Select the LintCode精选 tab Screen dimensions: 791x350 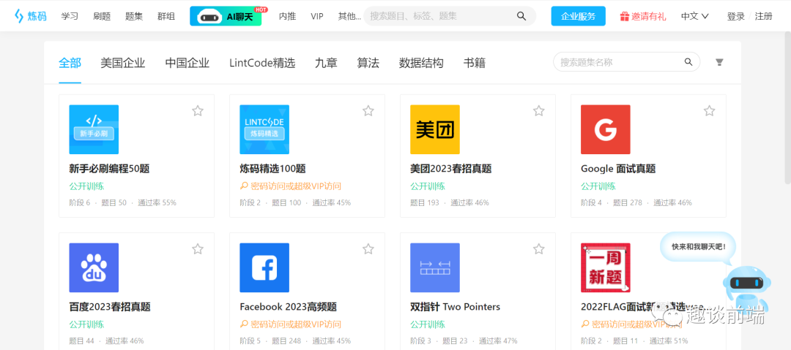pos(262,63)
